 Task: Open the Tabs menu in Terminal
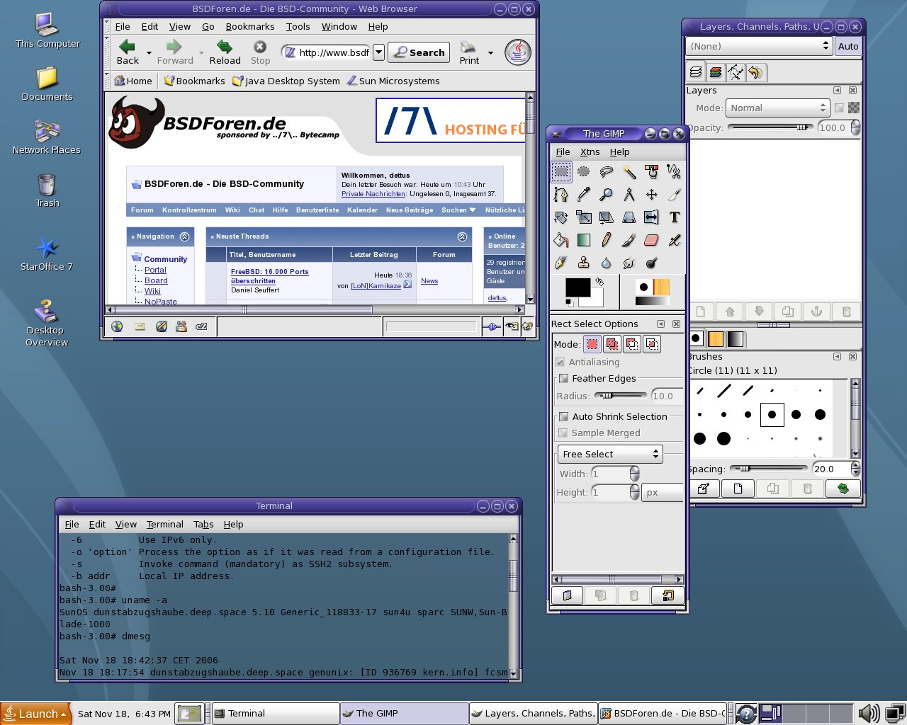(x=203, y=524)
